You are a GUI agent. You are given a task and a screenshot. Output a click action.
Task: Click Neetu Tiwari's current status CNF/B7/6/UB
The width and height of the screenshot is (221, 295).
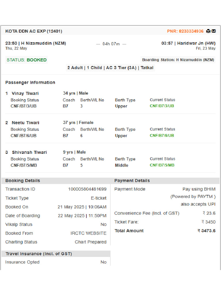point(162,135)
